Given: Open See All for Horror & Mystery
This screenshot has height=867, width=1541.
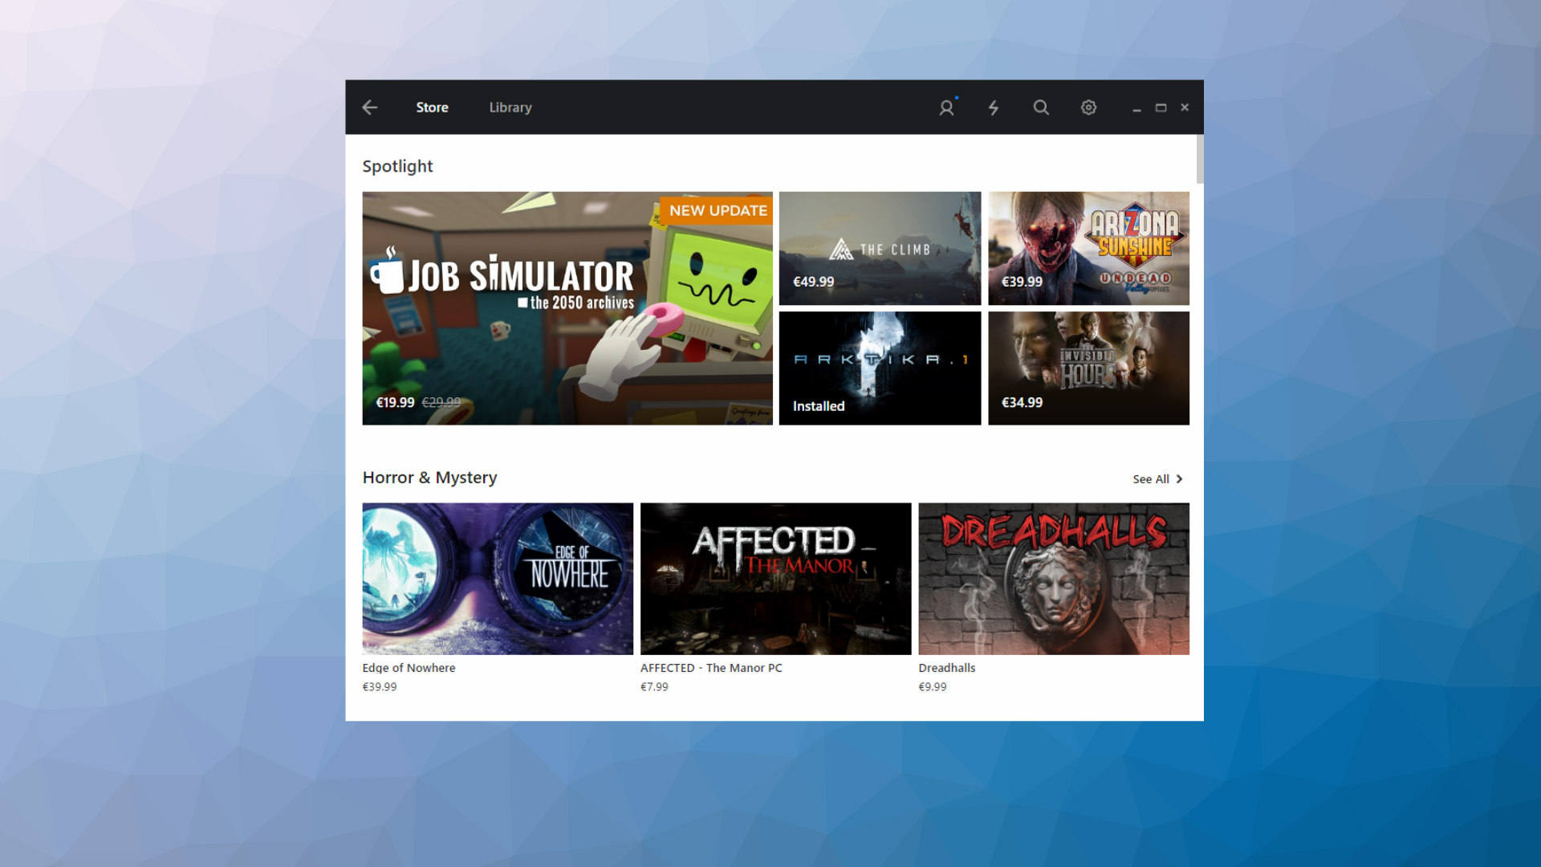Looking at the screenshot, I should click(x=1151, y=478).
